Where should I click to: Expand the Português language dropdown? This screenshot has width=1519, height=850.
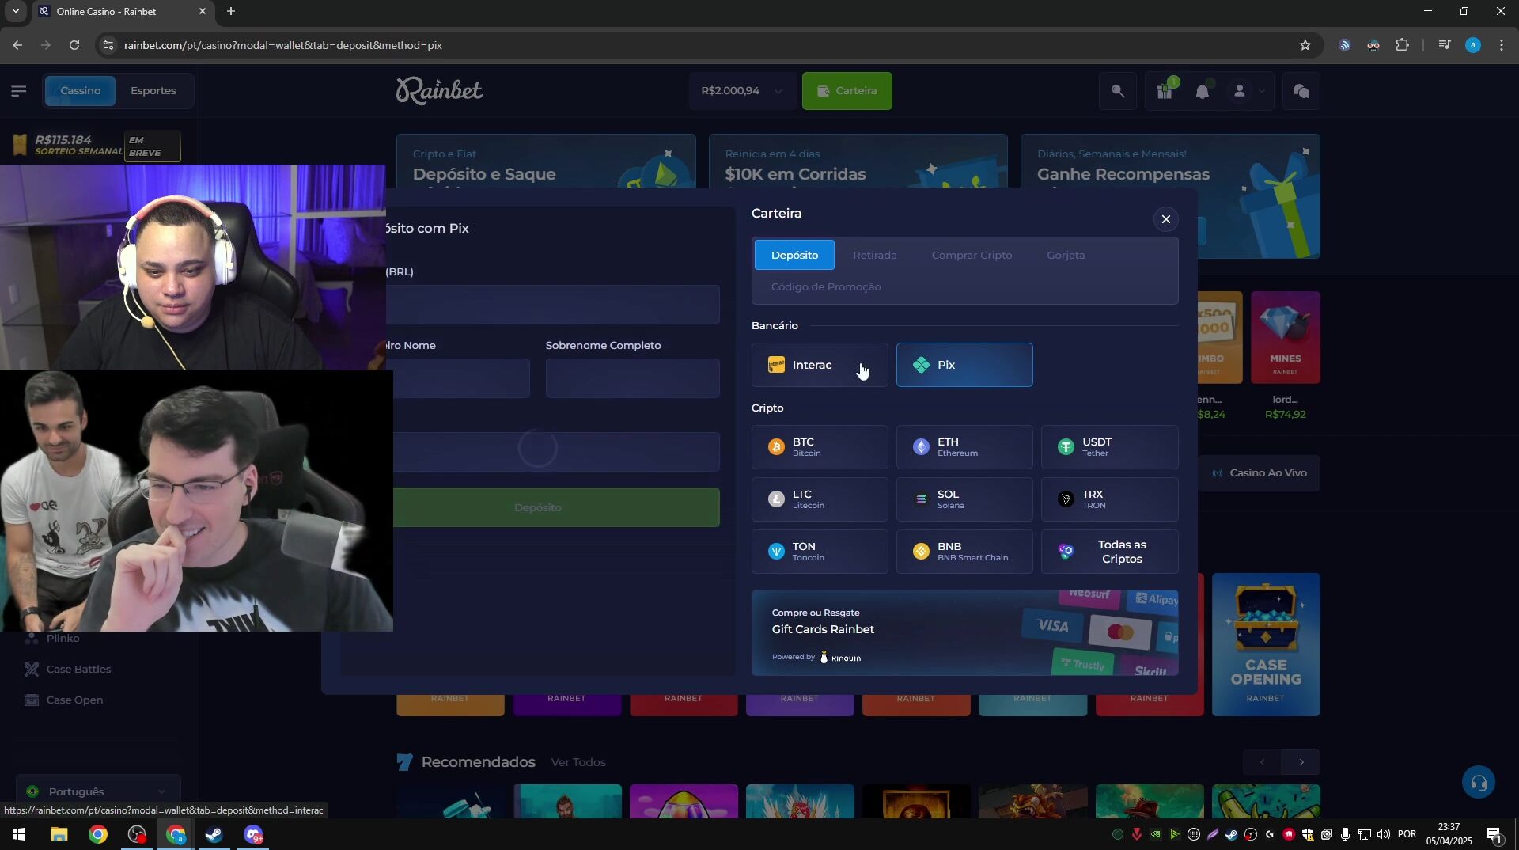[98, 791]
